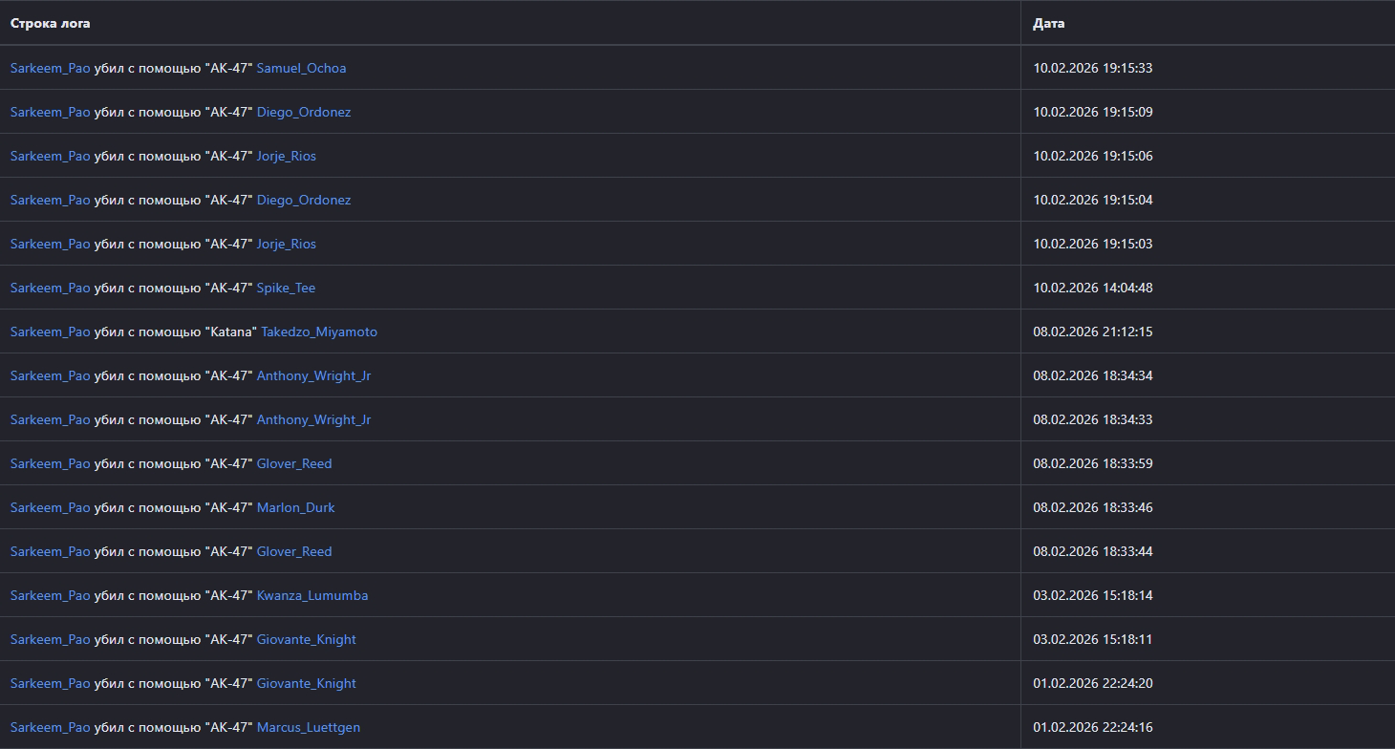Open the Marlon_Durk player link
This screenshot has width=1395, height=749.
pyautogui.click(x=295, y=507)
